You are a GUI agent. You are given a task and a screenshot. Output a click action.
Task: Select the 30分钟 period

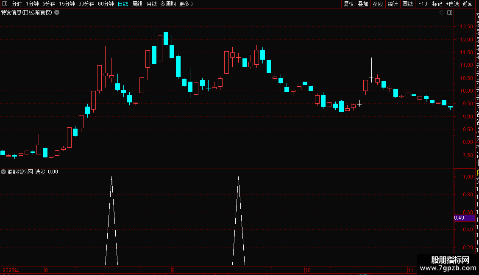(86, 4)
